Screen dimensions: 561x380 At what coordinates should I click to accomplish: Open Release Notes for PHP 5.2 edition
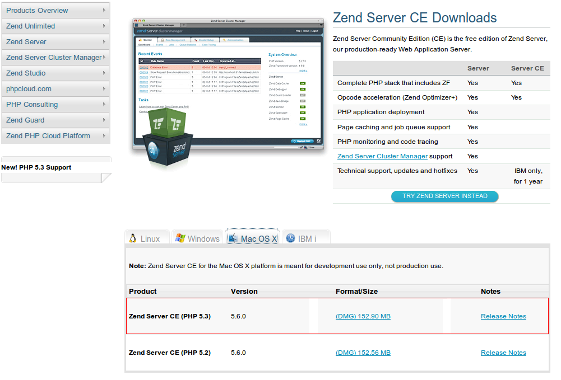click(503, 353)
